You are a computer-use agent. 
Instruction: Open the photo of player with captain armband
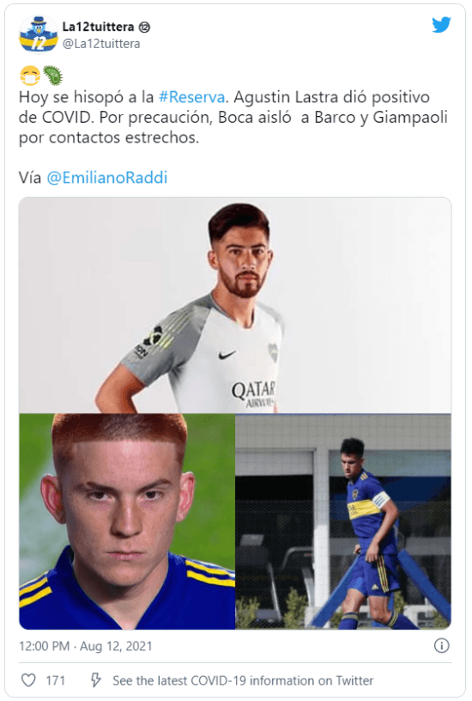[343, 521]
